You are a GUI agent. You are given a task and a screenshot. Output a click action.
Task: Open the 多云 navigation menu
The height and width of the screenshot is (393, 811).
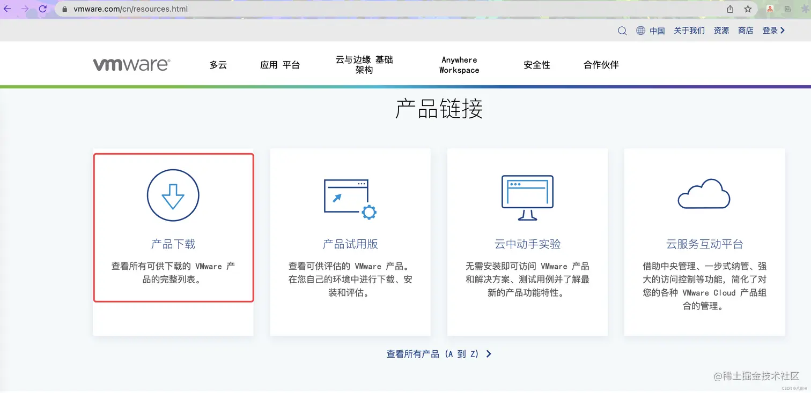(218, 65)
